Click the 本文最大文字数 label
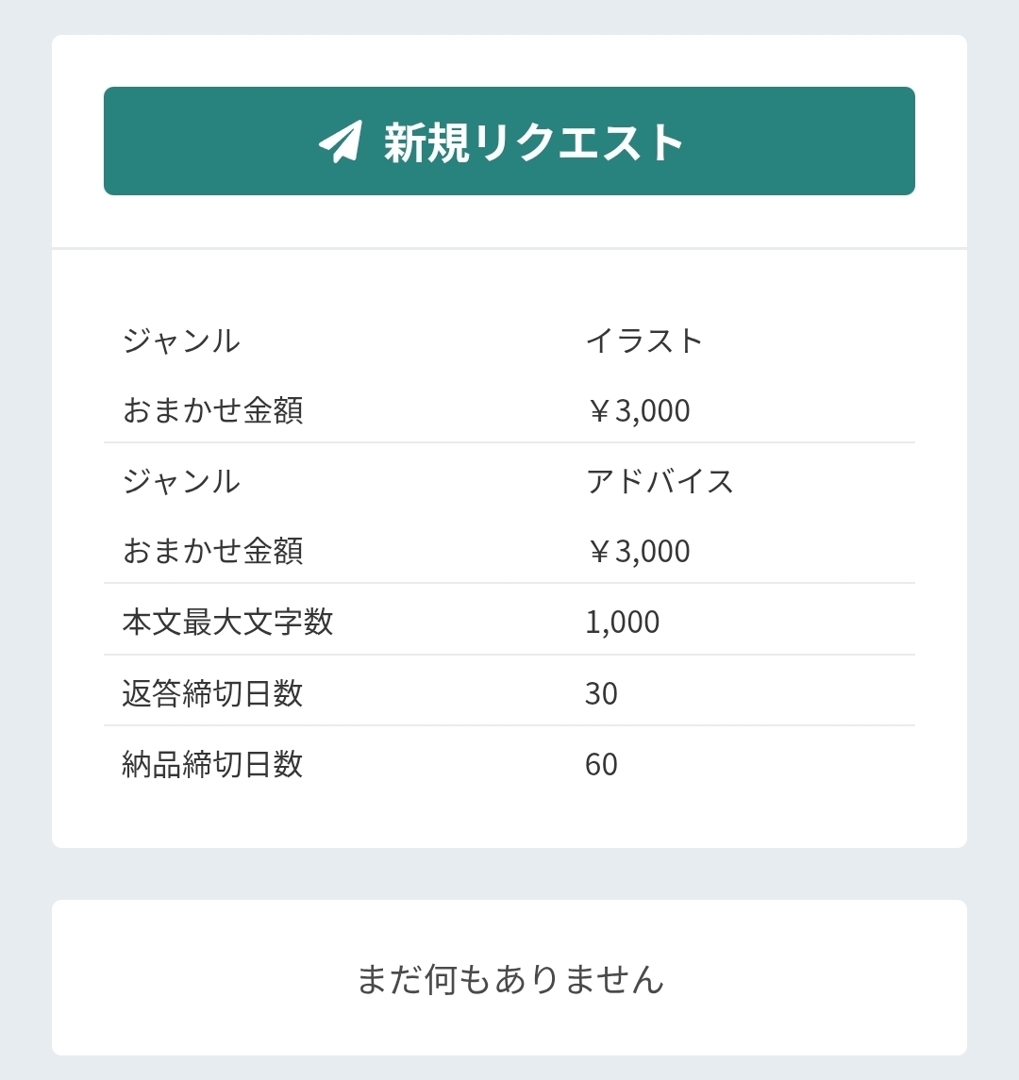This screenshot has height=1080, width=1019. click(227, 622)
